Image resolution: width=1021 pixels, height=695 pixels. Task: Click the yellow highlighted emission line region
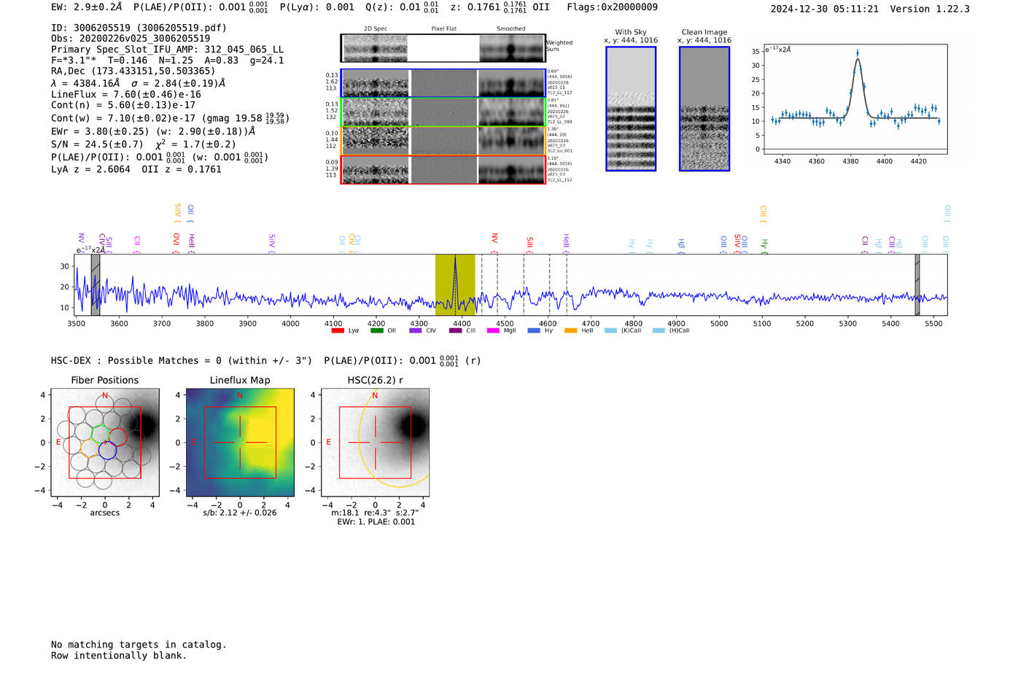(x=455, y=285)
